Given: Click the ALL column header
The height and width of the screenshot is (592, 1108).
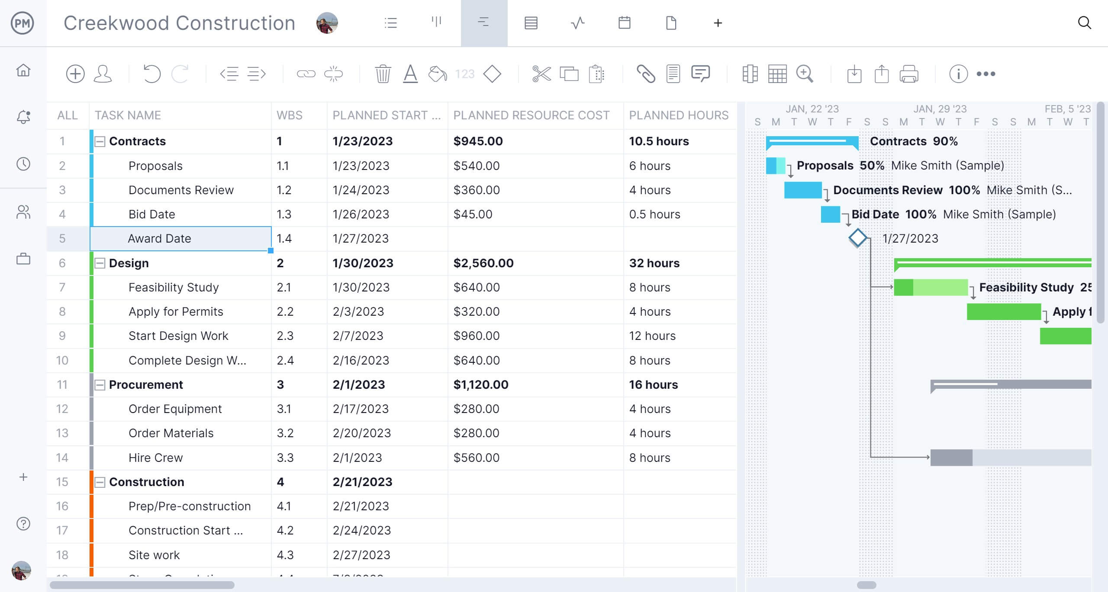Looking at the screenshot, I should click(68, 115).
